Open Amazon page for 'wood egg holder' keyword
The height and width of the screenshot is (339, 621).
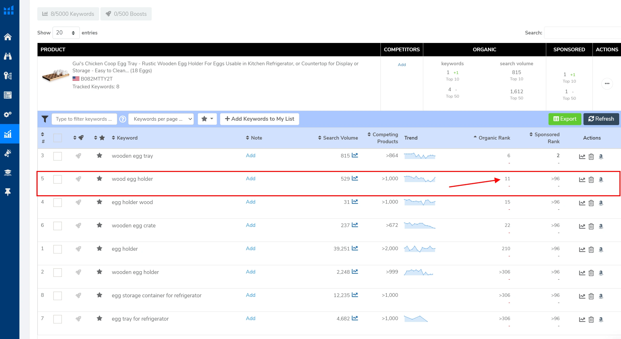coord(601,179)
